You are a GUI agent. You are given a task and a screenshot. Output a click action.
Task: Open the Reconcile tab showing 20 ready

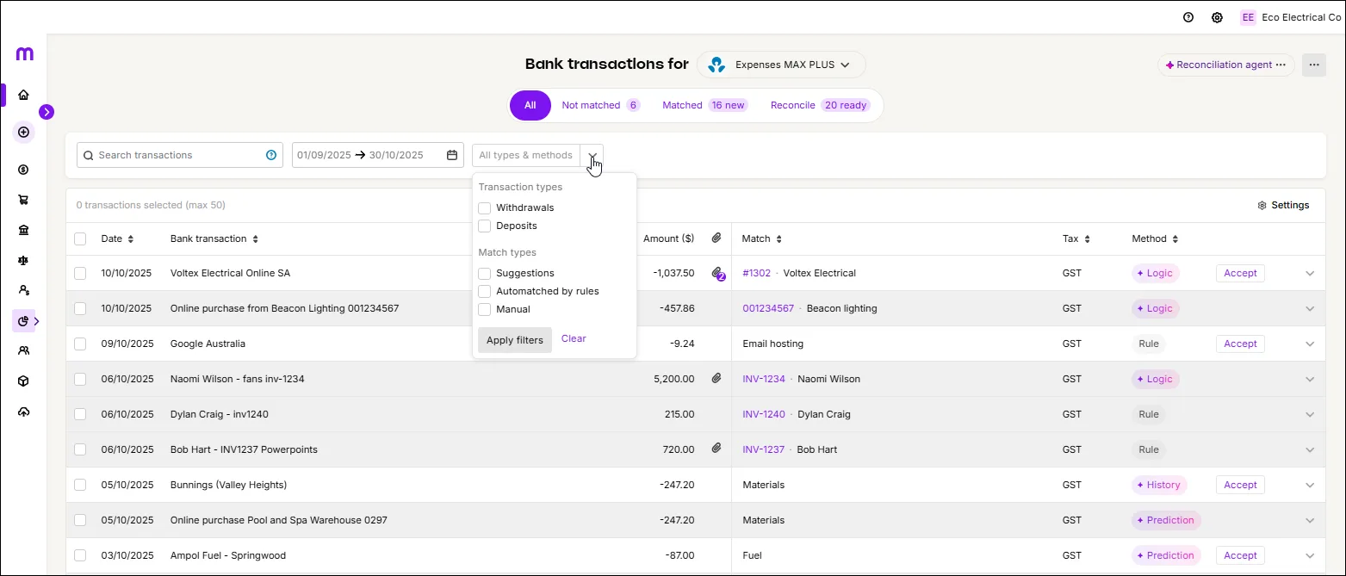[x=792, y=104]
